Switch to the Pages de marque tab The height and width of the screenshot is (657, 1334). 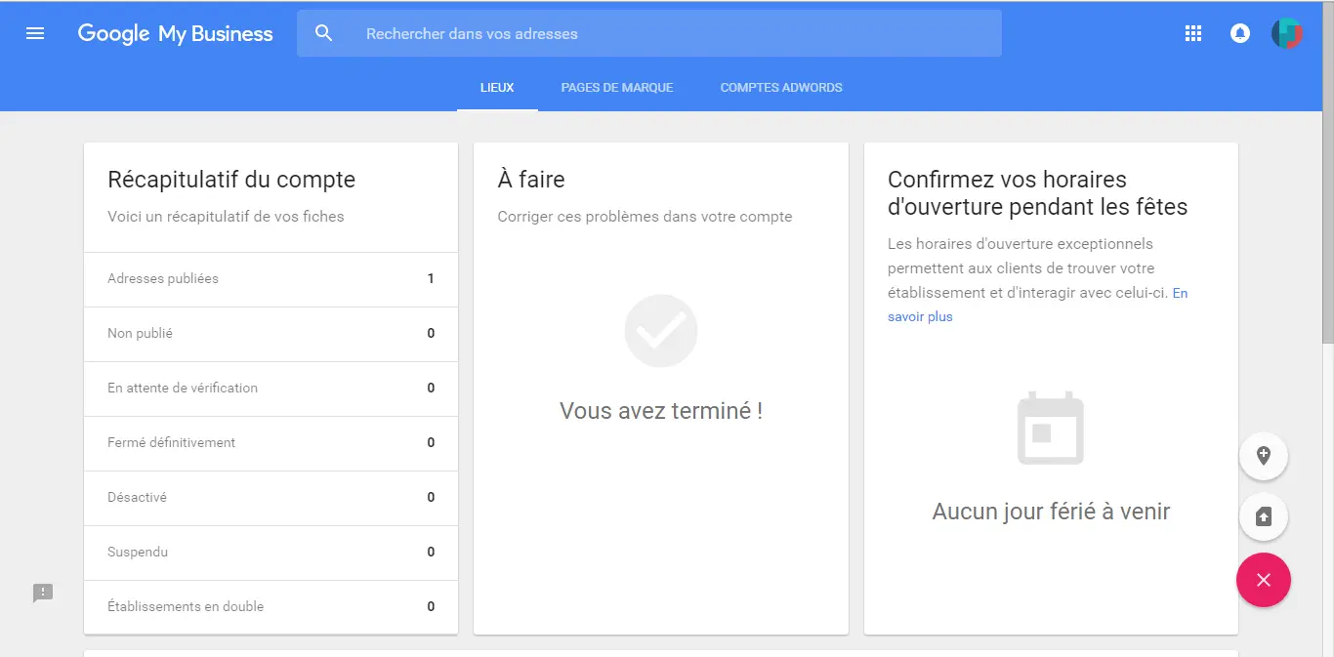click(x=617, y=88)
